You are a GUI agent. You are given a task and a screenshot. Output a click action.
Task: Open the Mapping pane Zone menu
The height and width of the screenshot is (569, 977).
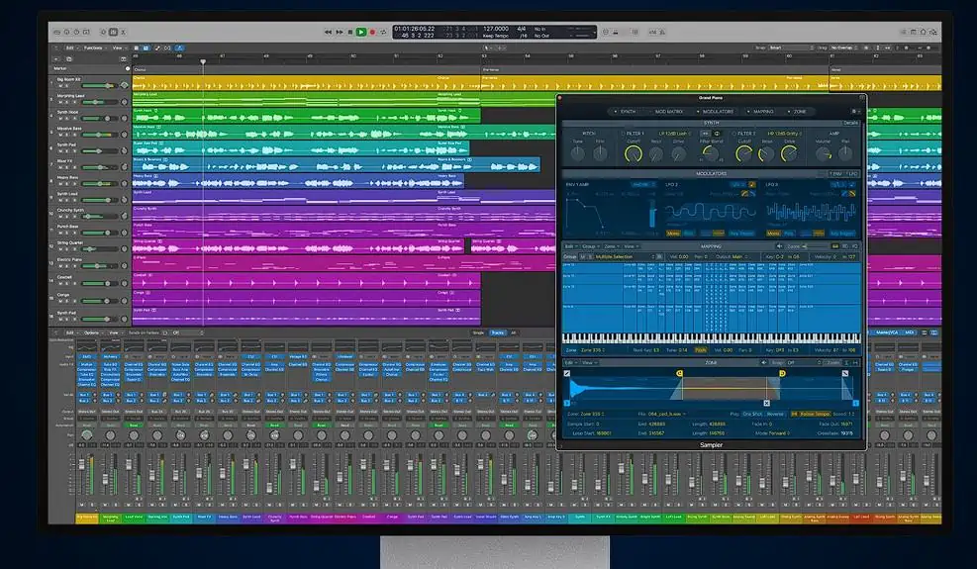611,246
